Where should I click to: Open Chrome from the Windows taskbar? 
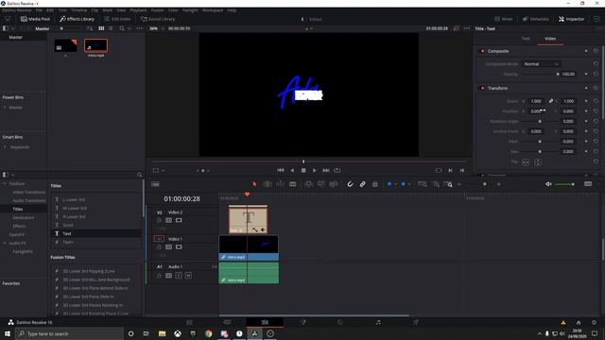click(208, 333)
